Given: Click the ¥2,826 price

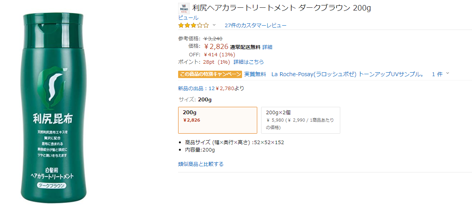Looking at the screenshot, I should pos(216,47).
